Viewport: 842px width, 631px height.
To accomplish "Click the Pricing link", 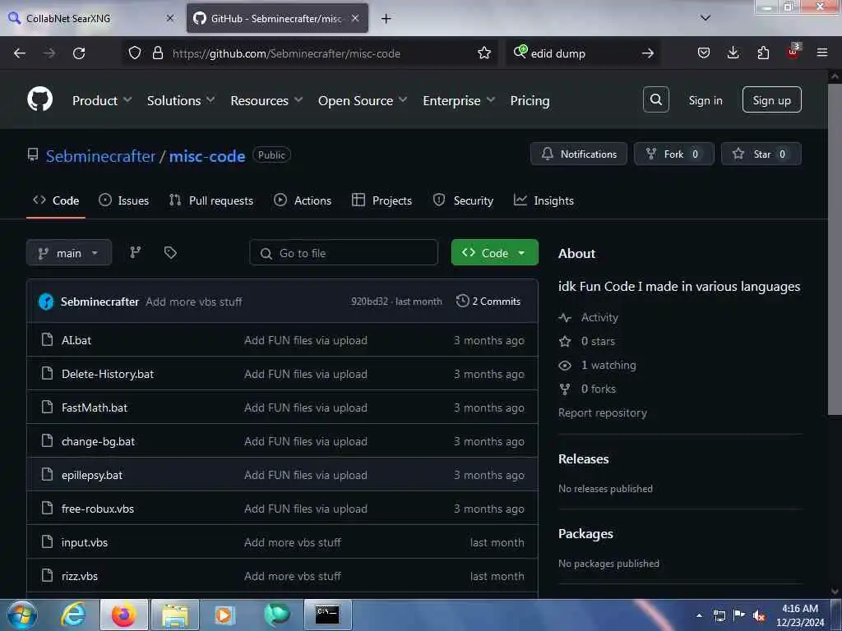I will point(530,100).
